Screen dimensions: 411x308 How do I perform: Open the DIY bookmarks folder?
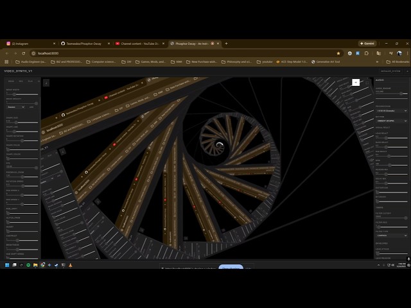[x=127, y=62]
